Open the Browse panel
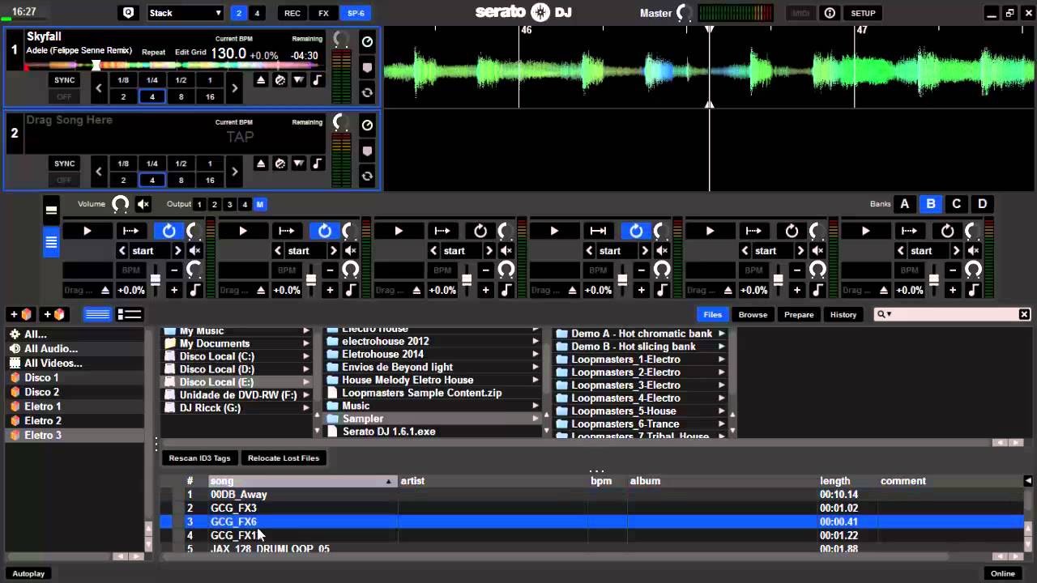The height and width of the screenshot is (583, 1037). click(753, 314)
